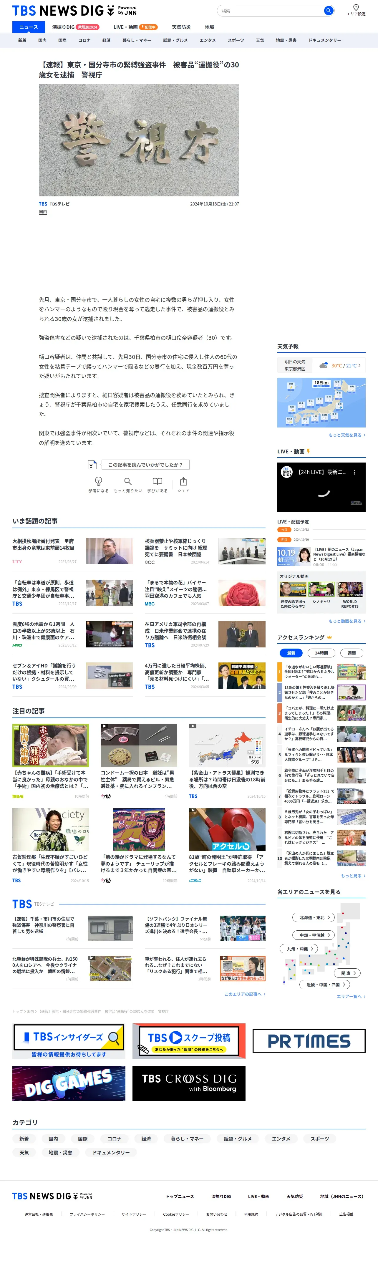This screenshot has width=378, height=1271.
Task: Select the 24時間 ranking filter
Action: [x=321, y=653]
